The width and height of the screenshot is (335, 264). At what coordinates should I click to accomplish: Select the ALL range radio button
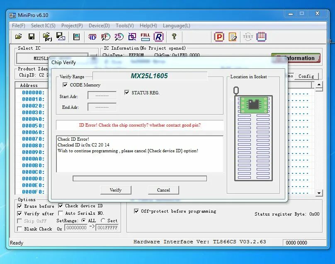click(x=83, y=220)
